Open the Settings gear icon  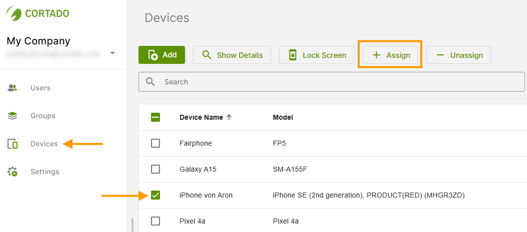tap(12, 172)
